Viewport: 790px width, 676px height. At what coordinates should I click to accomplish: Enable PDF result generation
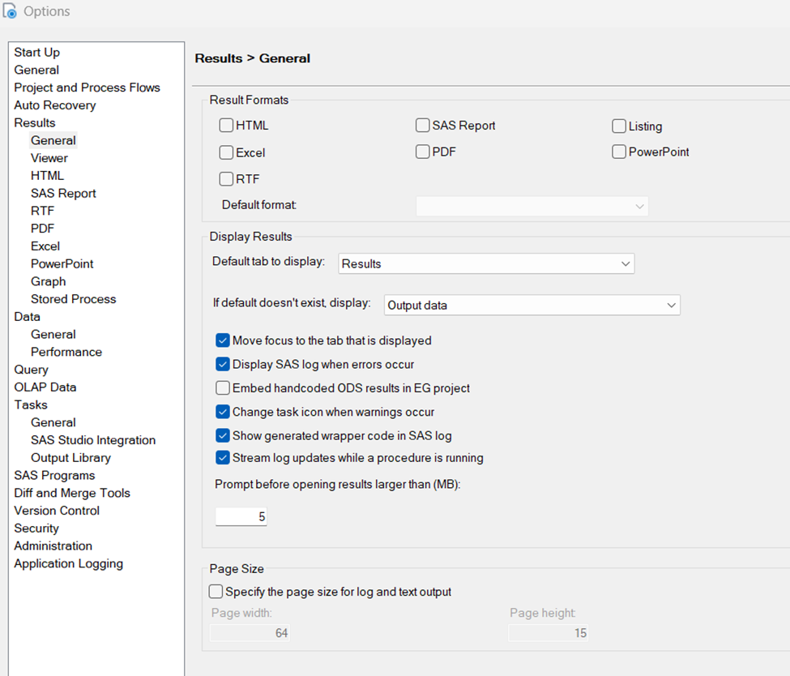(423, 152)
